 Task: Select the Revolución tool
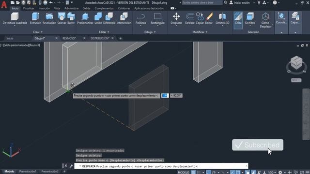[x=49, y=18]
